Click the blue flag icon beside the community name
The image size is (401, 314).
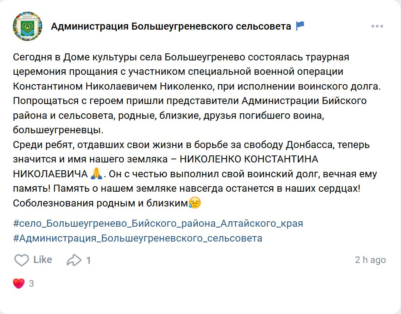pos(300,26)
